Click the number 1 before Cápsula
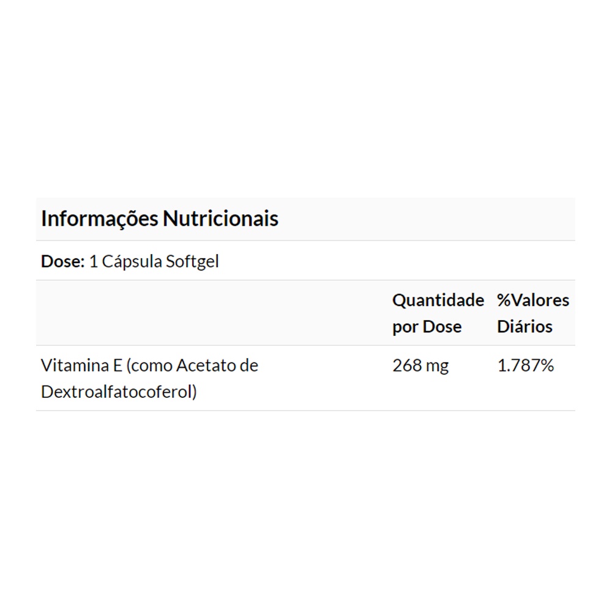Viewport: 612px width, 612px height. pos(94,261)
